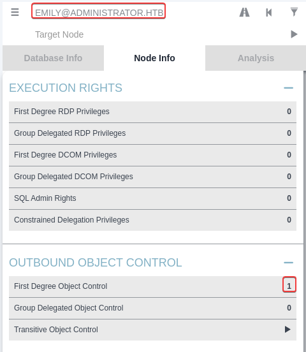Open First Degree Object Control count
Screen dimensions: 306x352
pos(289,284)
